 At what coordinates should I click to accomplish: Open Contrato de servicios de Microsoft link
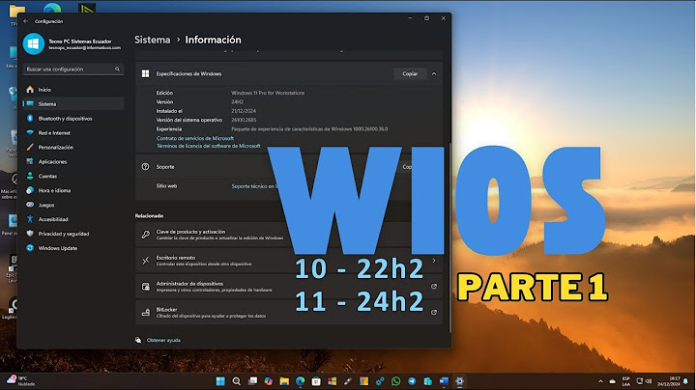coord(195,138)
